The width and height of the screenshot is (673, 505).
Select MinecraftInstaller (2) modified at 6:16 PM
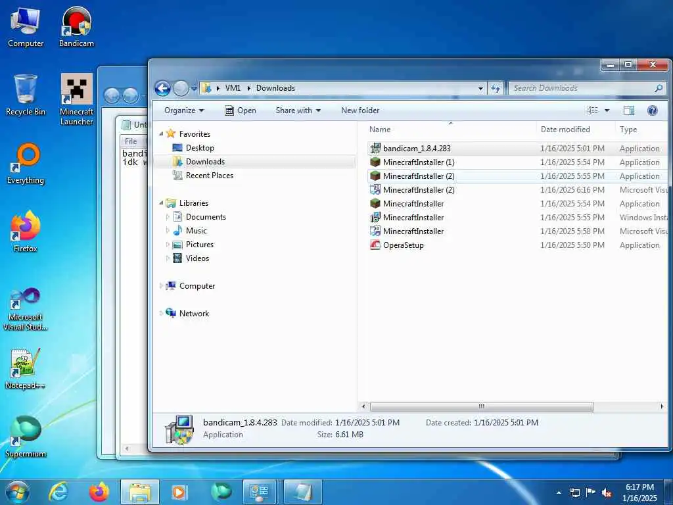(517, 189)
